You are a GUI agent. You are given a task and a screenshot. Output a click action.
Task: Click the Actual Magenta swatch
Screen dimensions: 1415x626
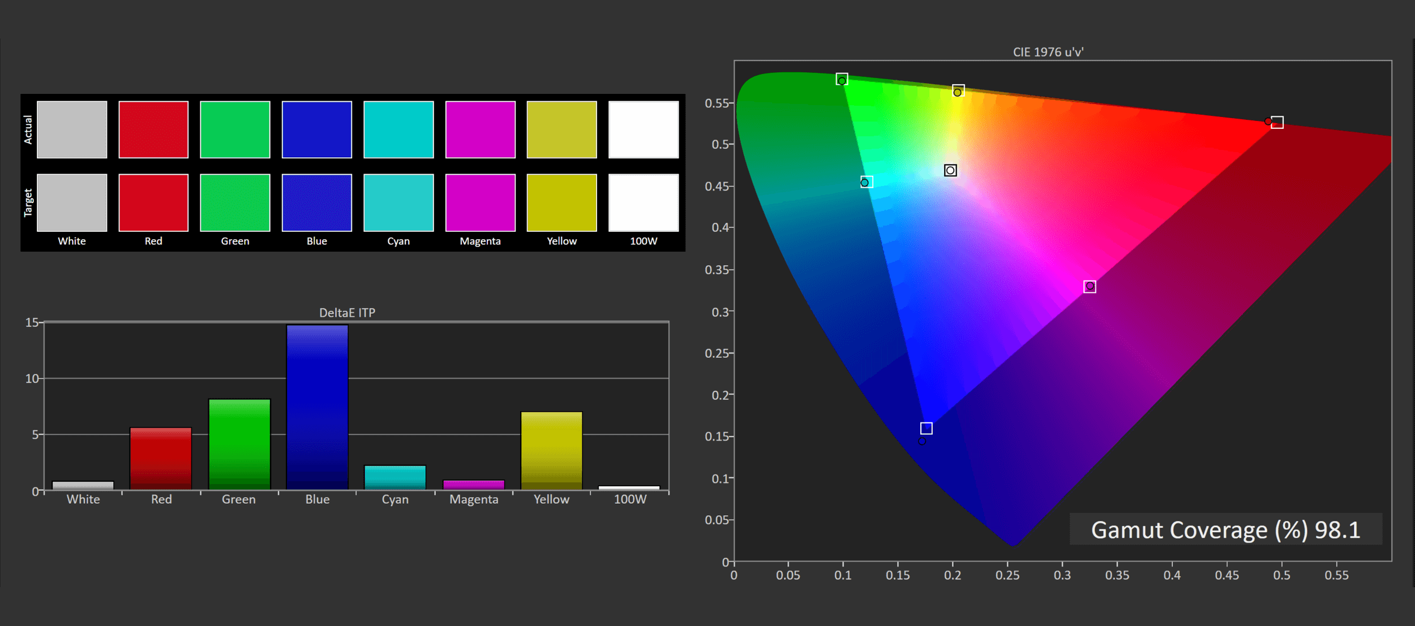(x=480, y=129)
